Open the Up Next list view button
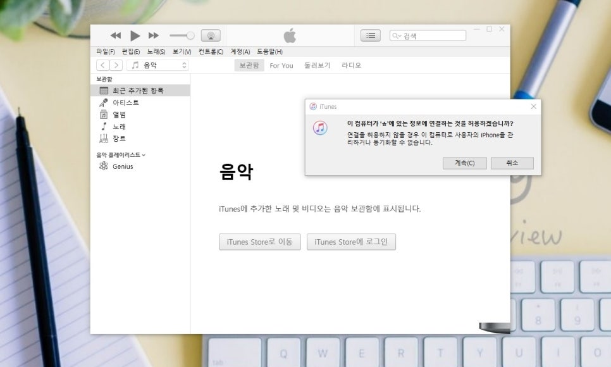The image size is (611, 367). [x=371, y=35]
